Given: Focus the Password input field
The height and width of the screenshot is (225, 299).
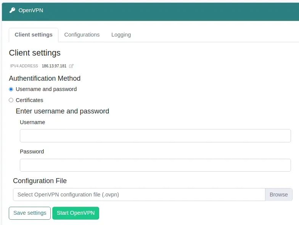Looking at the screenshot, I should pyautogui.click(x=155, y=165).
